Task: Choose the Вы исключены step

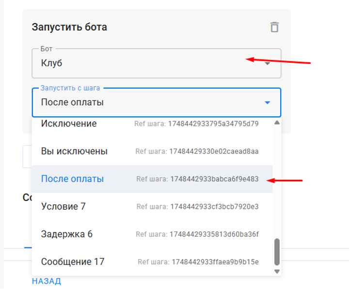Action: click(152, 151)
